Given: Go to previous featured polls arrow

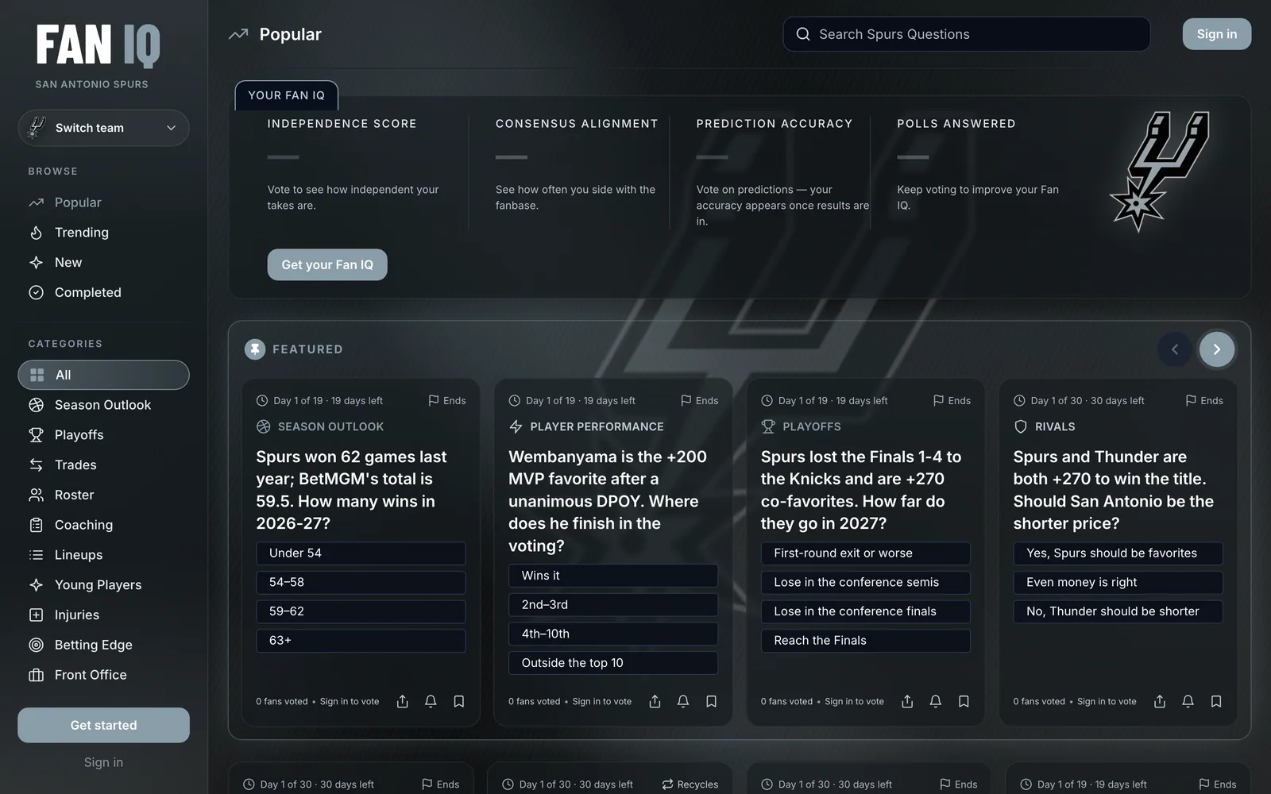Looking at the screenshot, I should tap(1175, 349).
